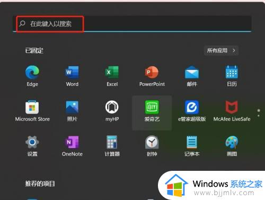Click the 推荐的项目 recommended heading
The image size is (265, 200).
(x=40, y=184)
